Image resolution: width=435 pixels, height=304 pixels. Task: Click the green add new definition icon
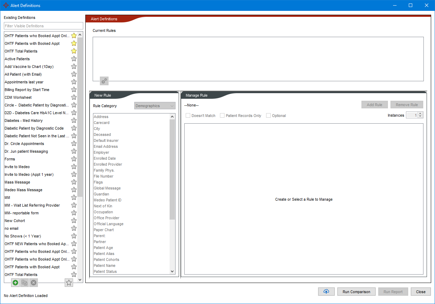(x=15, y=283)
